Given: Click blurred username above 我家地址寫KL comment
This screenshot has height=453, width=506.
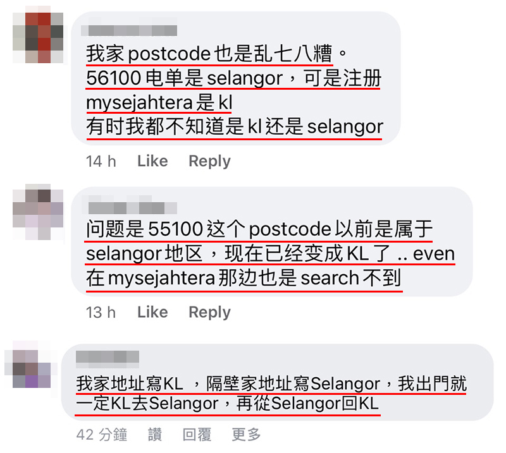Looking at the screenshot, I should 108,358.
